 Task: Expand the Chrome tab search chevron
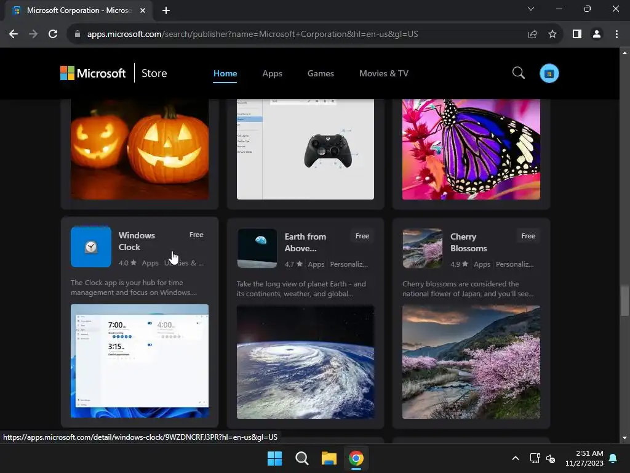[x=531, y=9]
